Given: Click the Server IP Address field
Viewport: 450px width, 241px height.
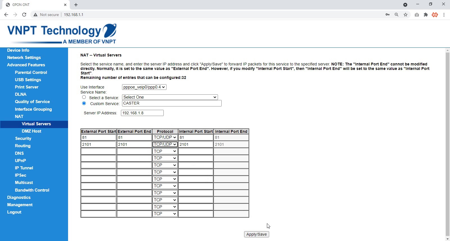Looking at the screenshot, I should pyautogui.click(x=142, y=113).
